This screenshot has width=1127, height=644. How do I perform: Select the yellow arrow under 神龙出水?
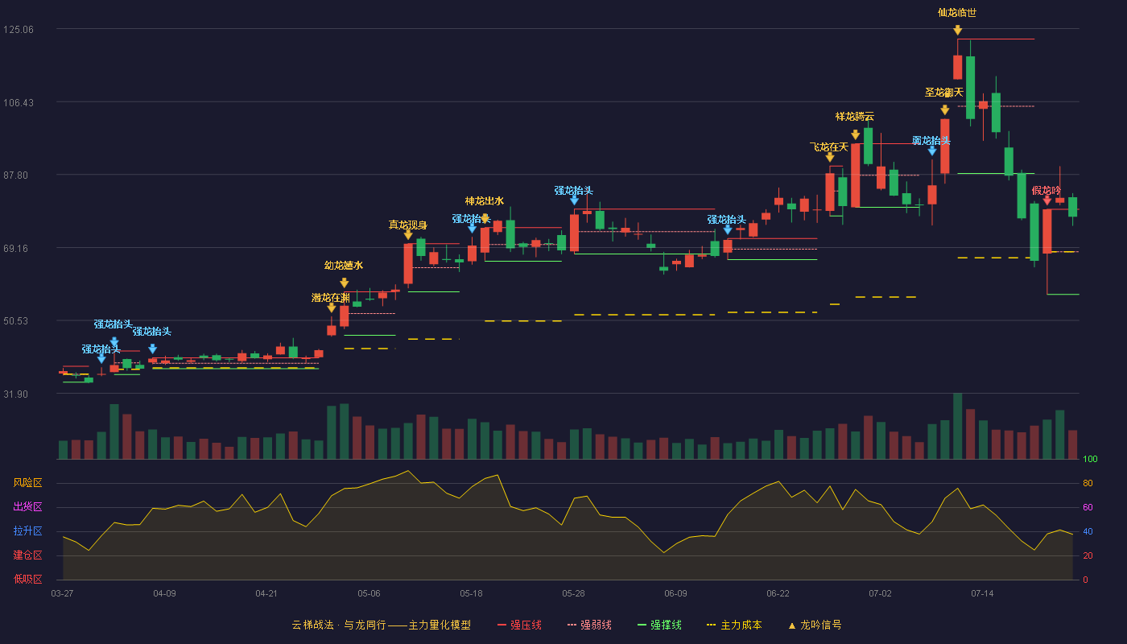485,218
